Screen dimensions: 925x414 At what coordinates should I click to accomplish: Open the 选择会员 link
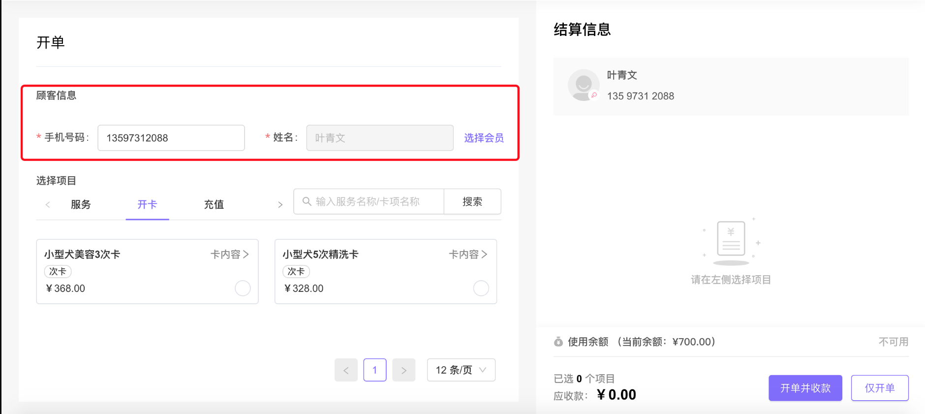pos(484,138)
